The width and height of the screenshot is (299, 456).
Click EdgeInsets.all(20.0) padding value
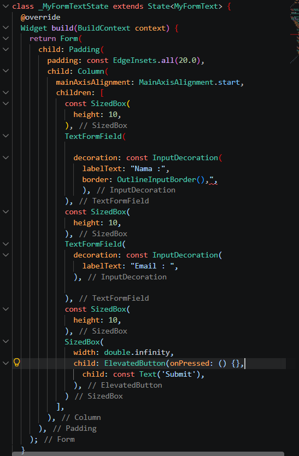pyautogui.click(x=157, y=61)
